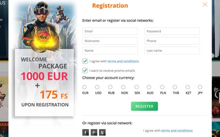The height and width of the screenshot is (137, 220).
Task: Open the bottom terms and conditions link
Action: click(177, 130)
